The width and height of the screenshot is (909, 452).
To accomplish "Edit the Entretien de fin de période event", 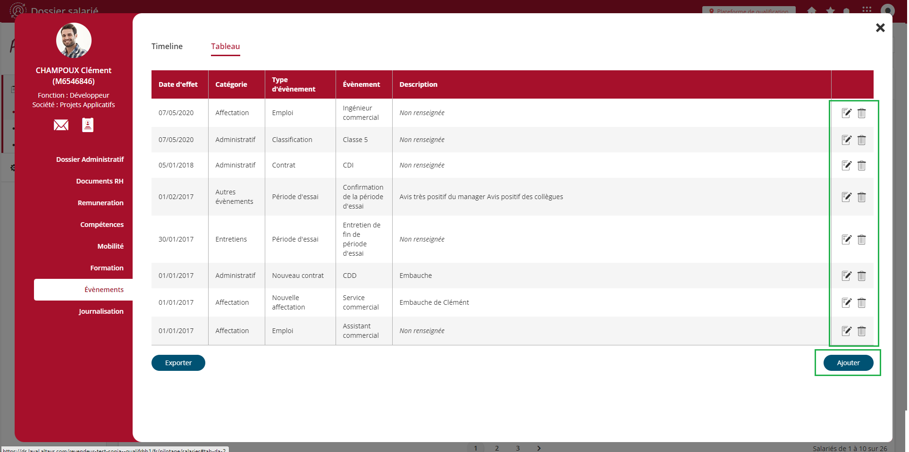I will 846,240.
